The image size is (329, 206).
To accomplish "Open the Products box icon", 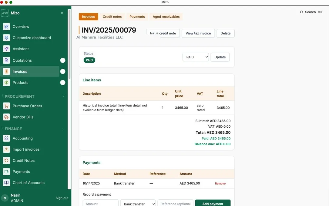I will point(6,83).
